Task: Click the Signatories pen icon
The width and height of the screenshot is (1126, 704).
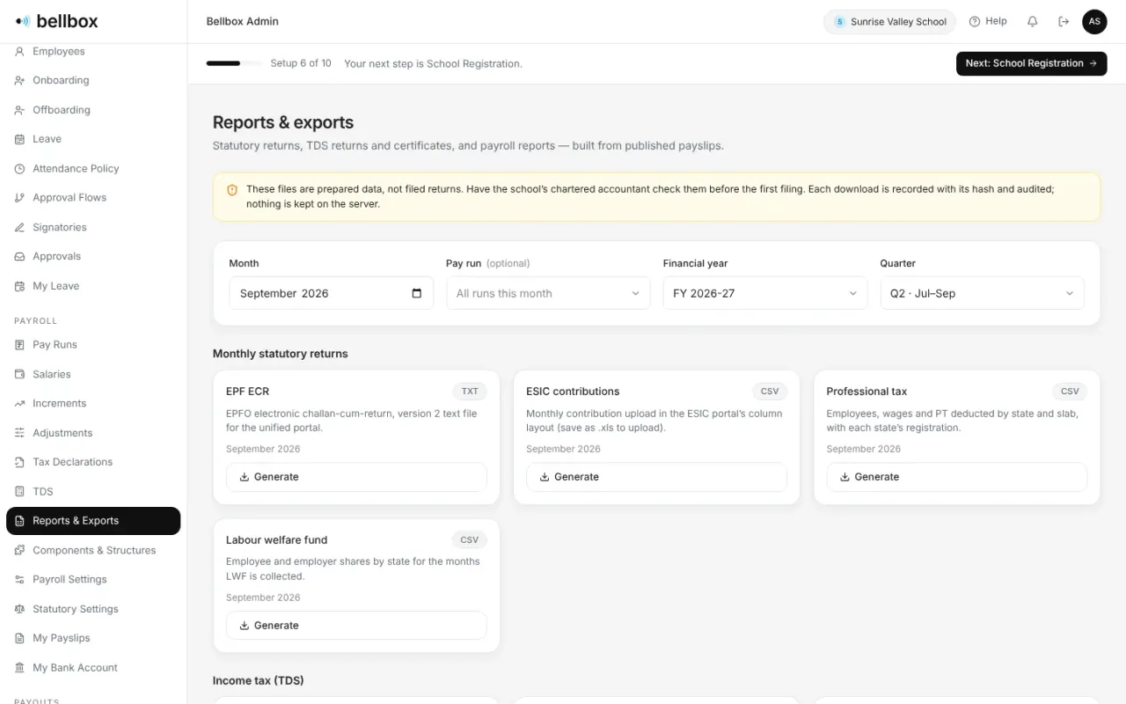Action: [19, 227]
